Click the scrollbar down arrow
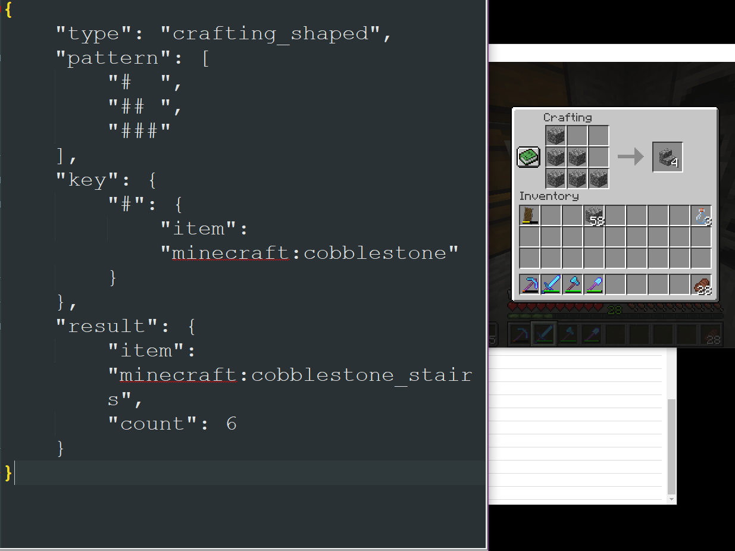This screenshot has width=735, height=551. [671, 500]
